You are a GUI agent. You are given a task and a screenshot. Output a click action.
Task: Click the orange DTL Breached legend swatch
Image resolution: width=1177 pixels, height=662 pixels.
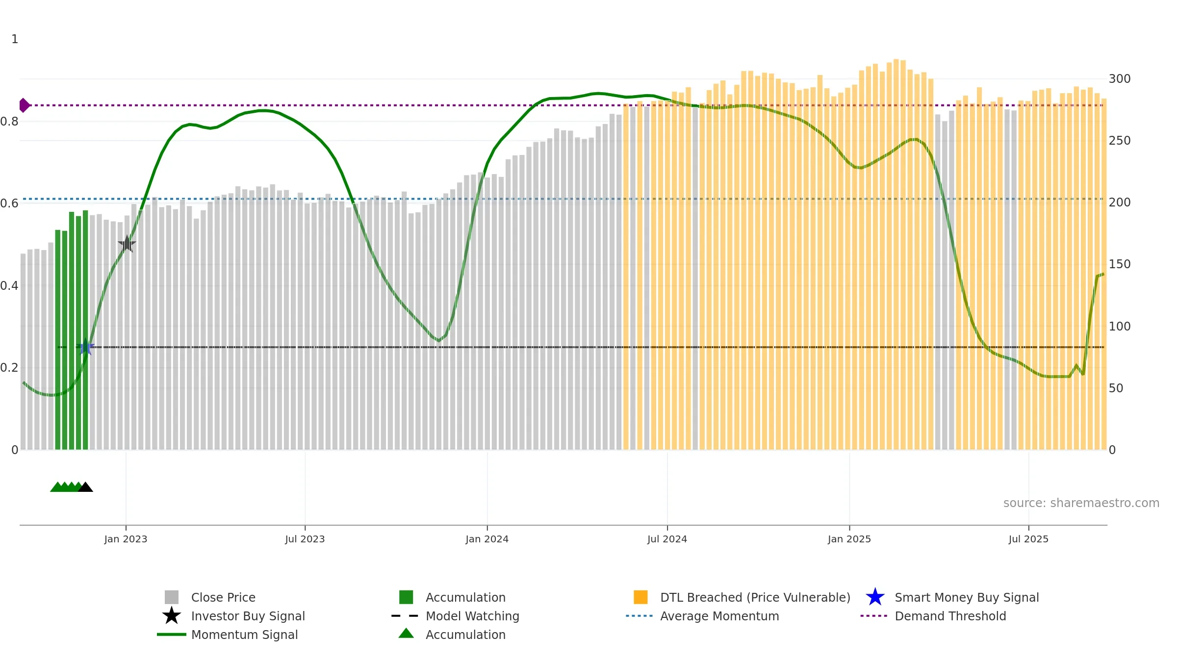(x=640, y=597)
